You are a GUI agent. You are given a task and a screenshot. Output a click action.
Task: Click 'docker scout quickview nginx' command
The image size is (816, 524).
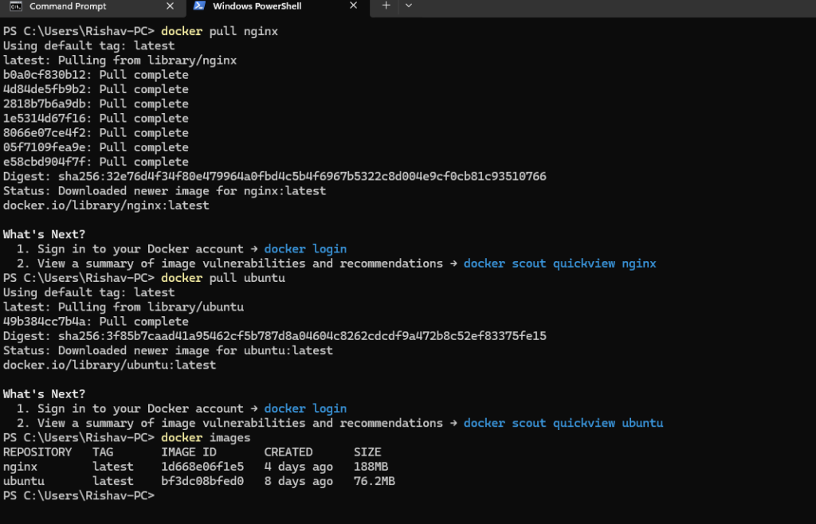[x=560, y=264]
